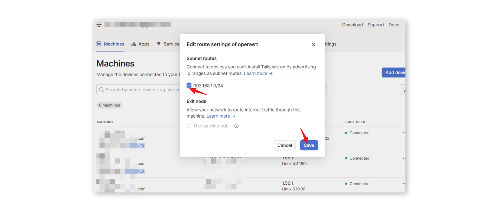Viewport: 499px width, 212px height.
Task: Select the Linux 4.4.180+ version text
Action: point(295,164)
